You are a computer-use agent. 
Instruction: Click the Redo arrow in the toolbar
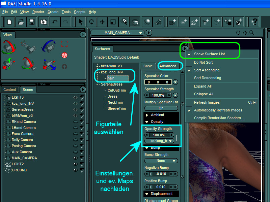[x=66, y=22]
